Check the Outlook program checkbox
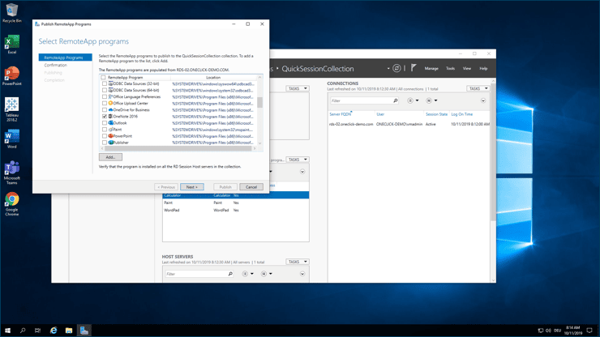Viewport: 600px width, 337px height. tap(105, 123)
